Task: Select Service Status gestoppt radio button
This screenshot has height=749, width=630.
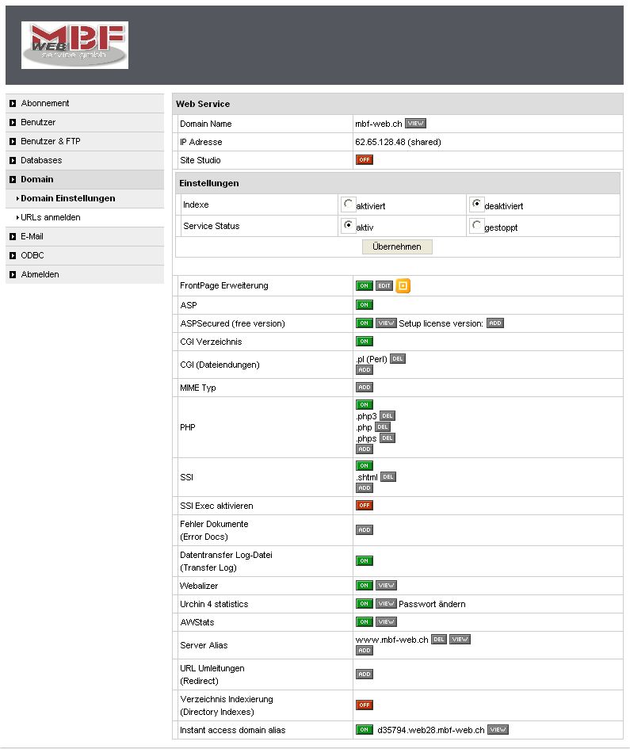Action: coord(476,226)
